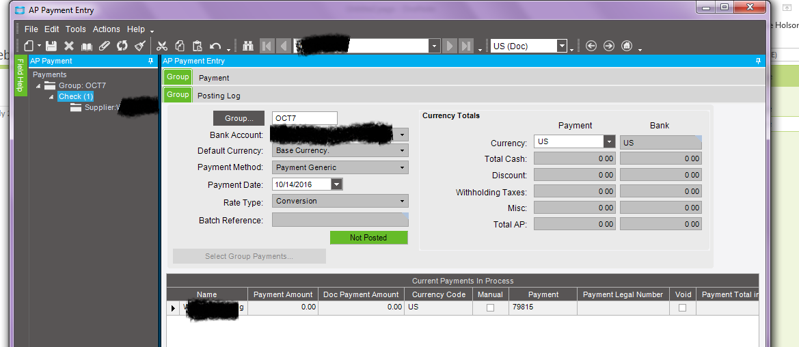
Task: Click the Copy icon in toolbar
Action: coord(180,46)
